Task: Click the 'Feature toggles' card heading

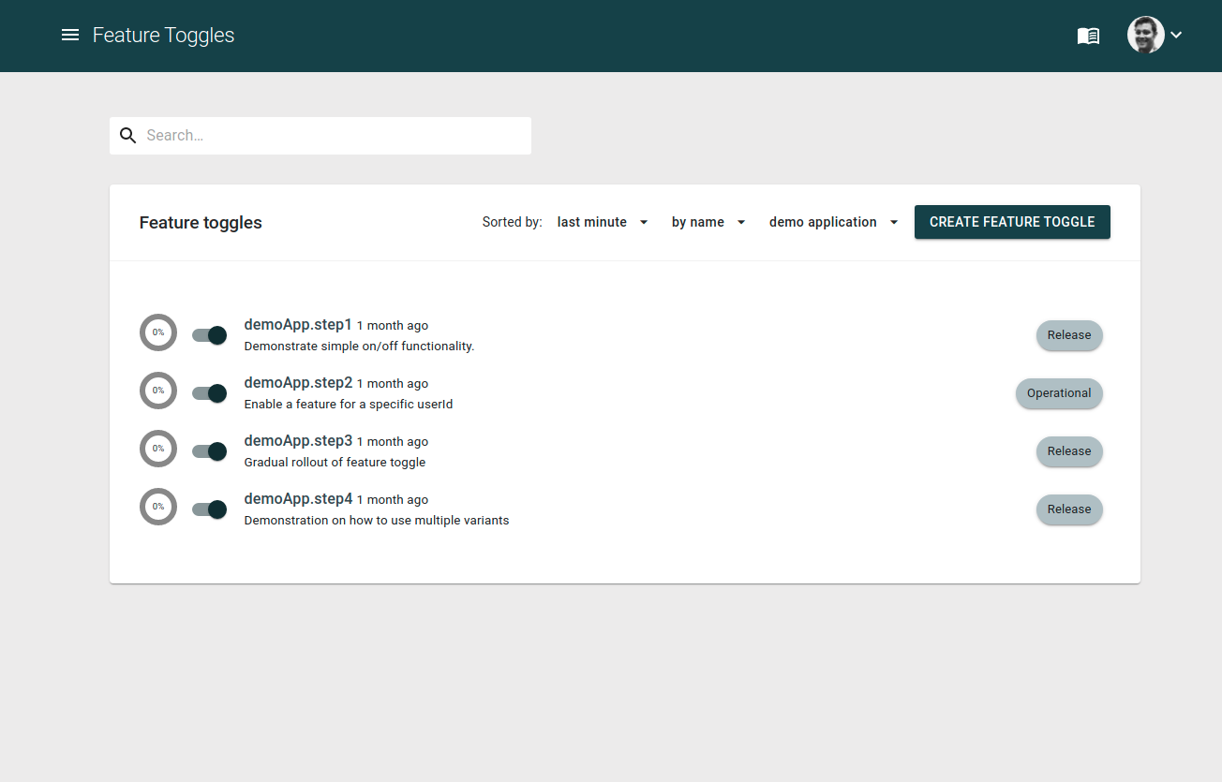Action: (x=201, y=223)
